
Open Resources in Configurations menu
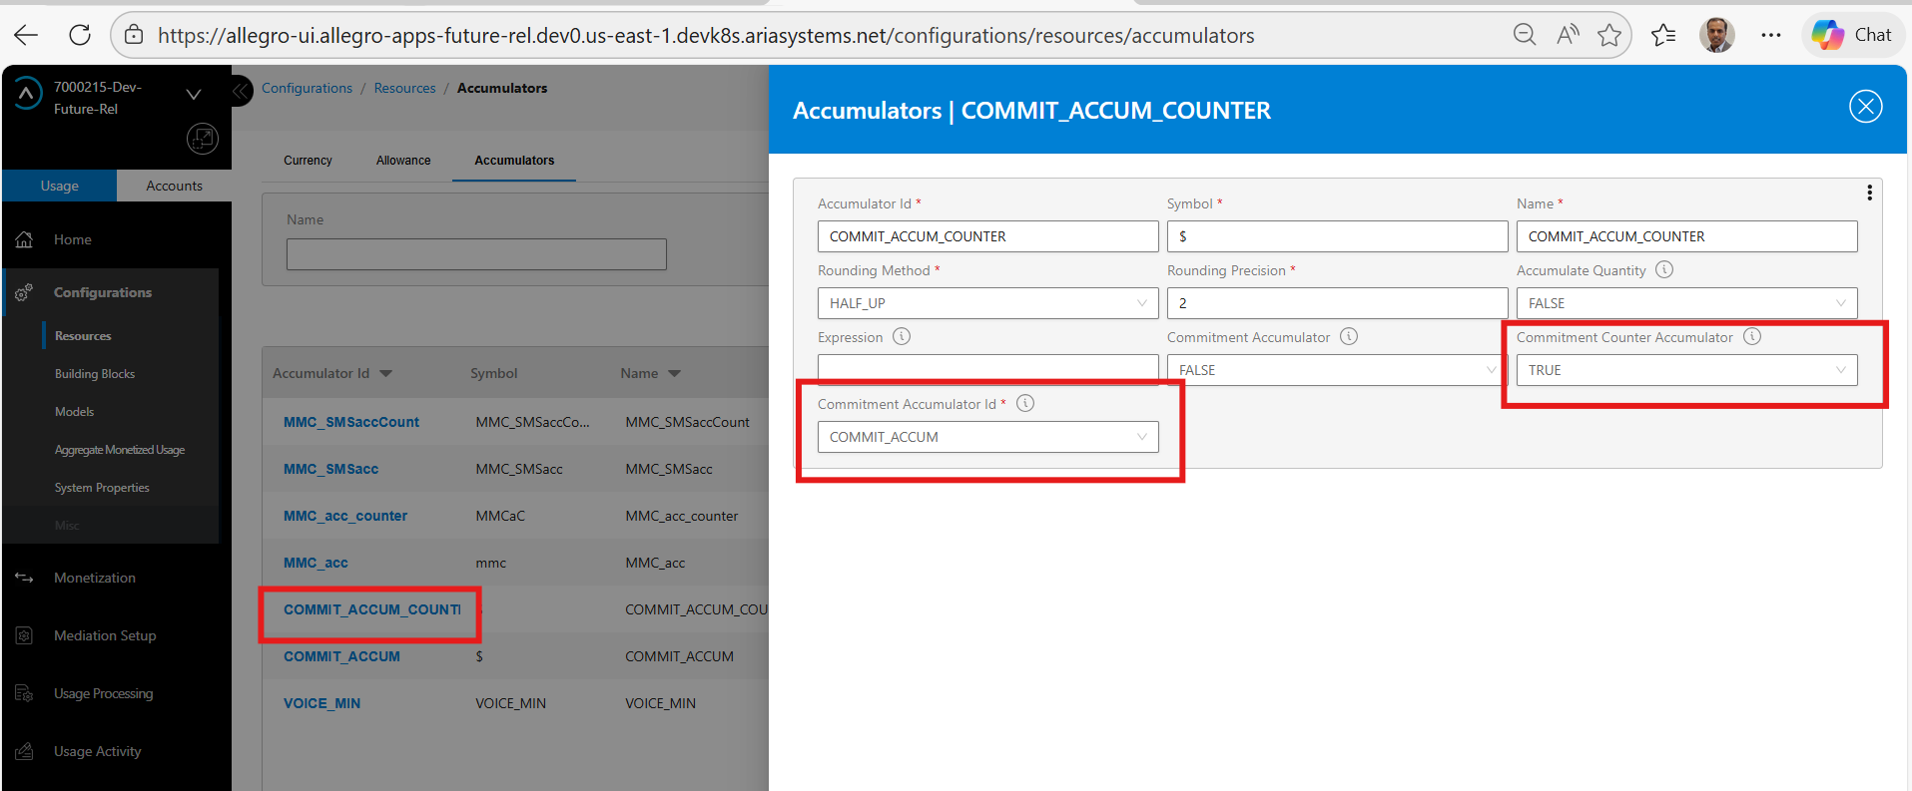pos(83,336)
